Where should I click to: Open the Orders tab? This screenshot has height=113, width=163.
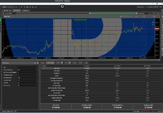coord(68,63)
